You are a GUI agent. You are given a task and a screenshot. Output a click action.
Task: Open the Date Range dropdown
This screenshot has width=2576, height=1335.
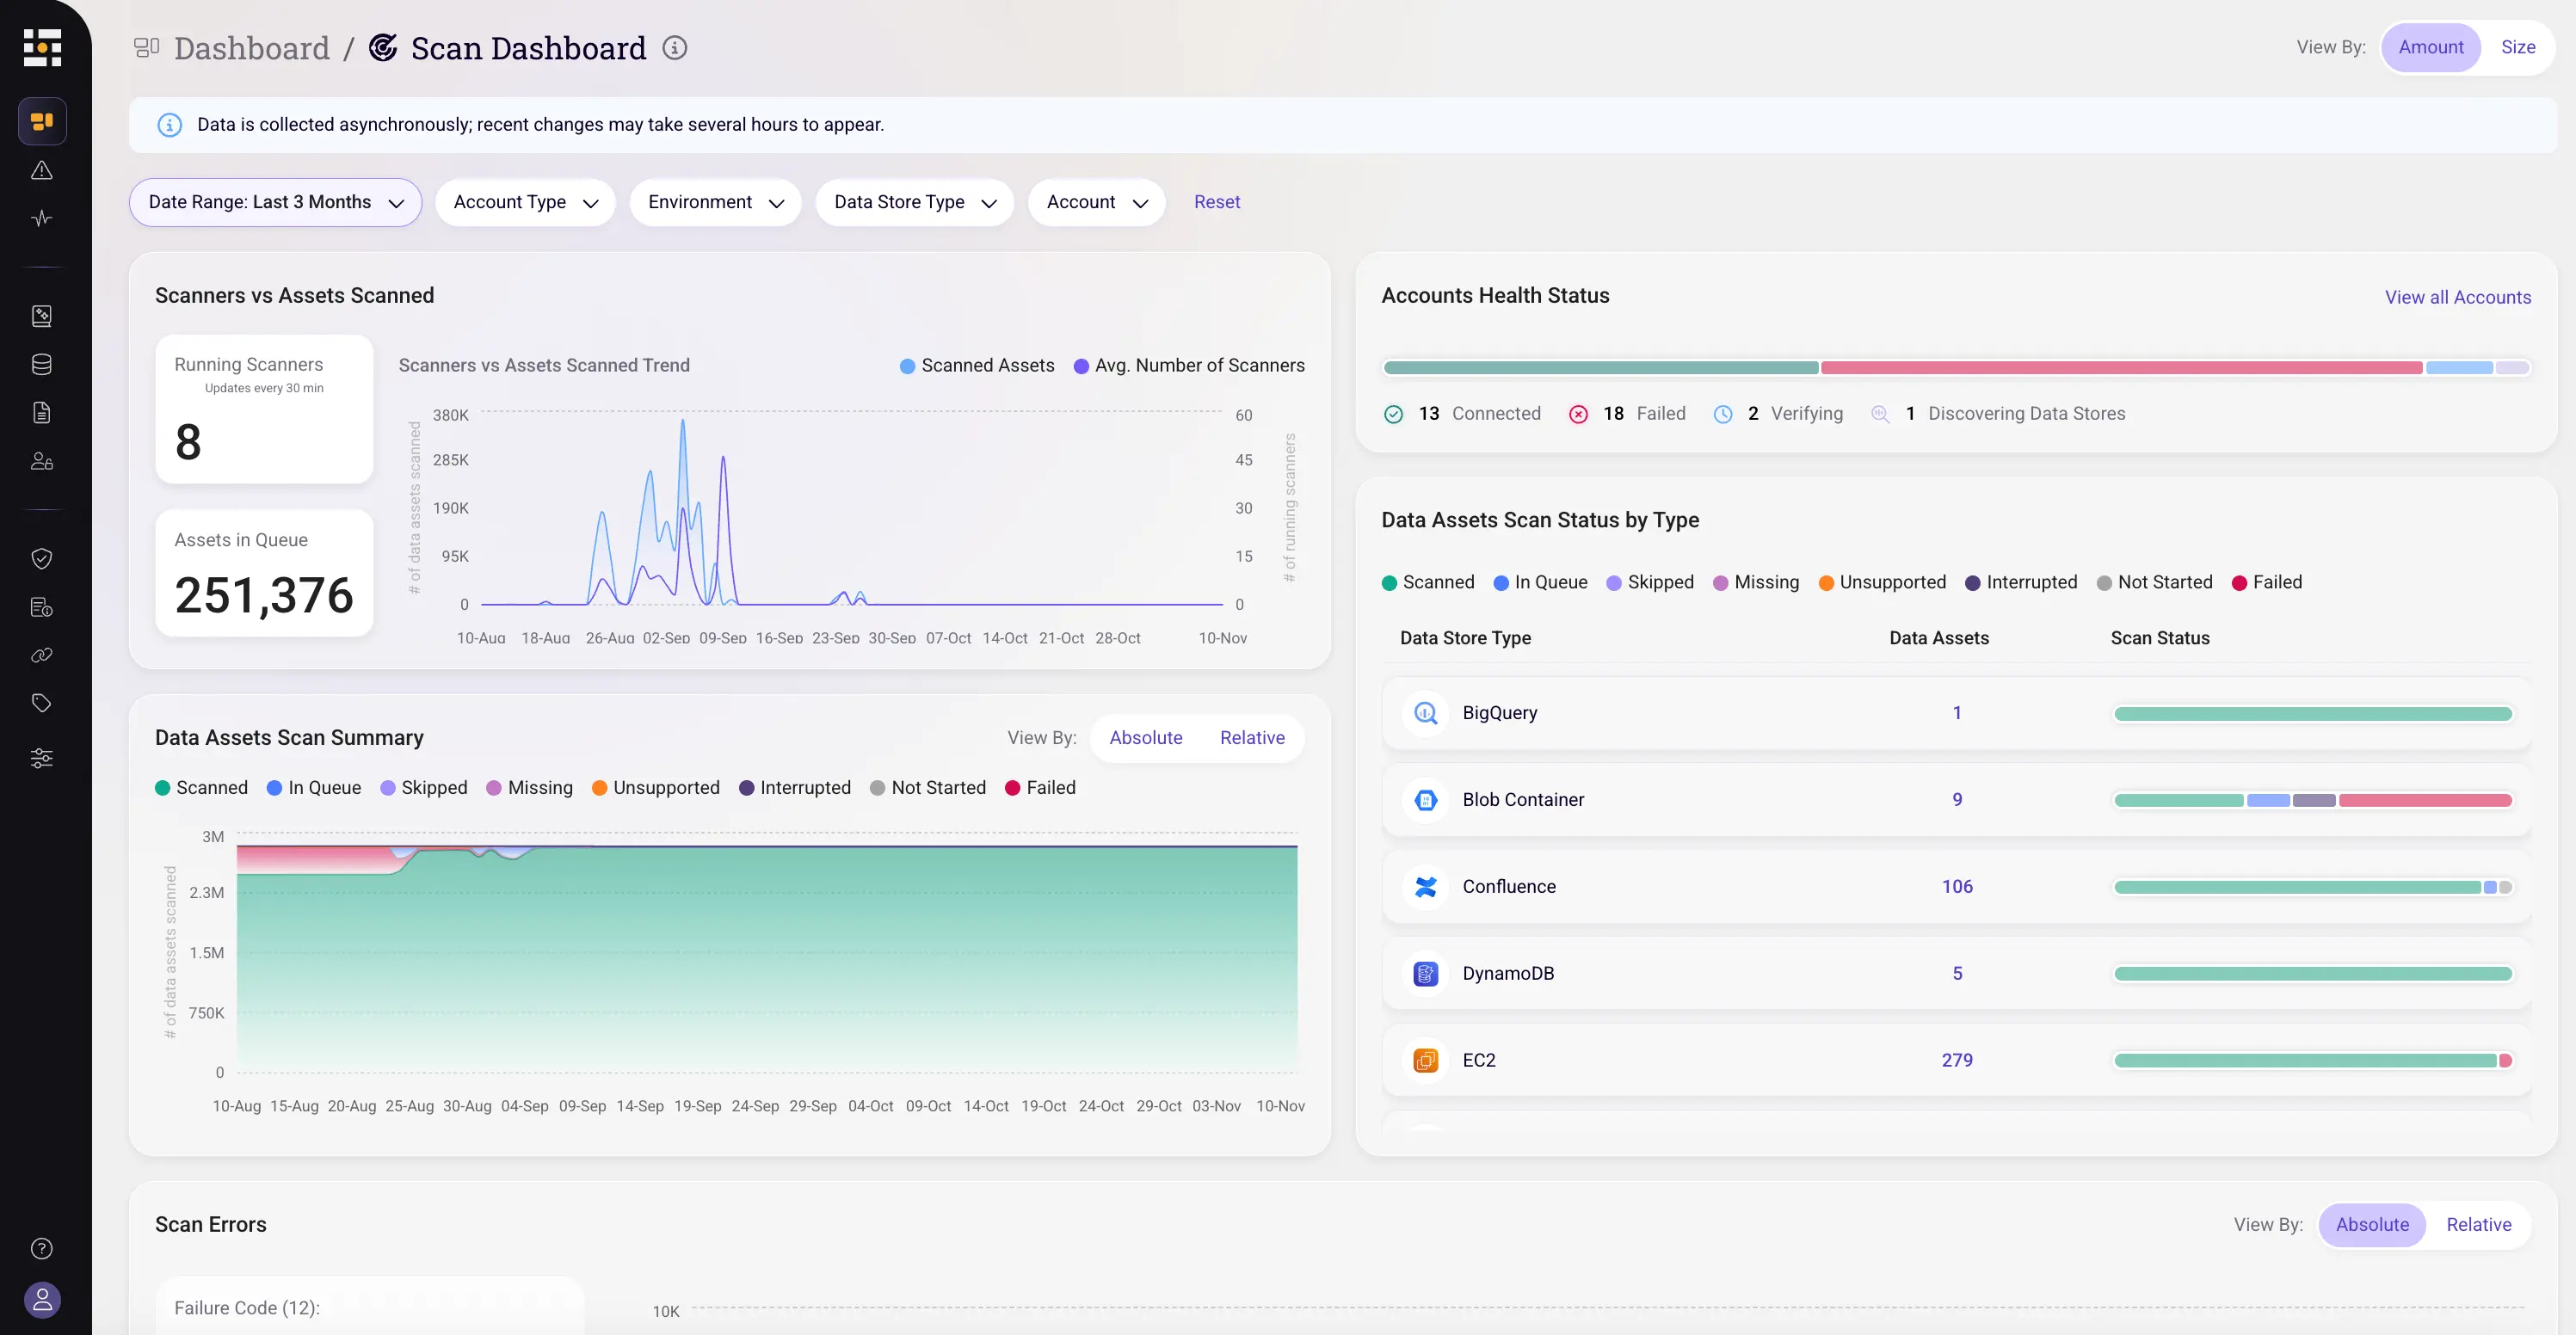[x=275, y=202]
